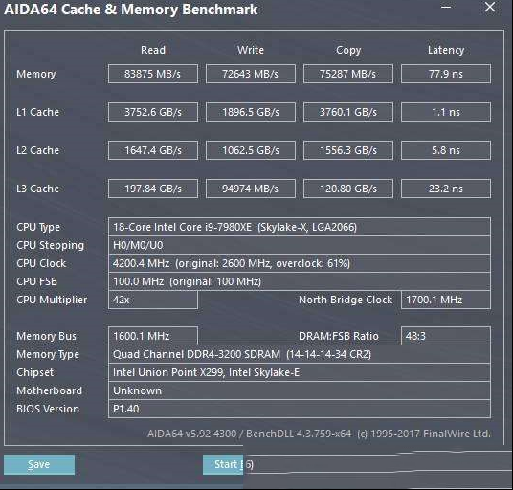Click the CPU Multiplier 42x field
This screenshot has width=513, height=490.
[x=153, y=300]
